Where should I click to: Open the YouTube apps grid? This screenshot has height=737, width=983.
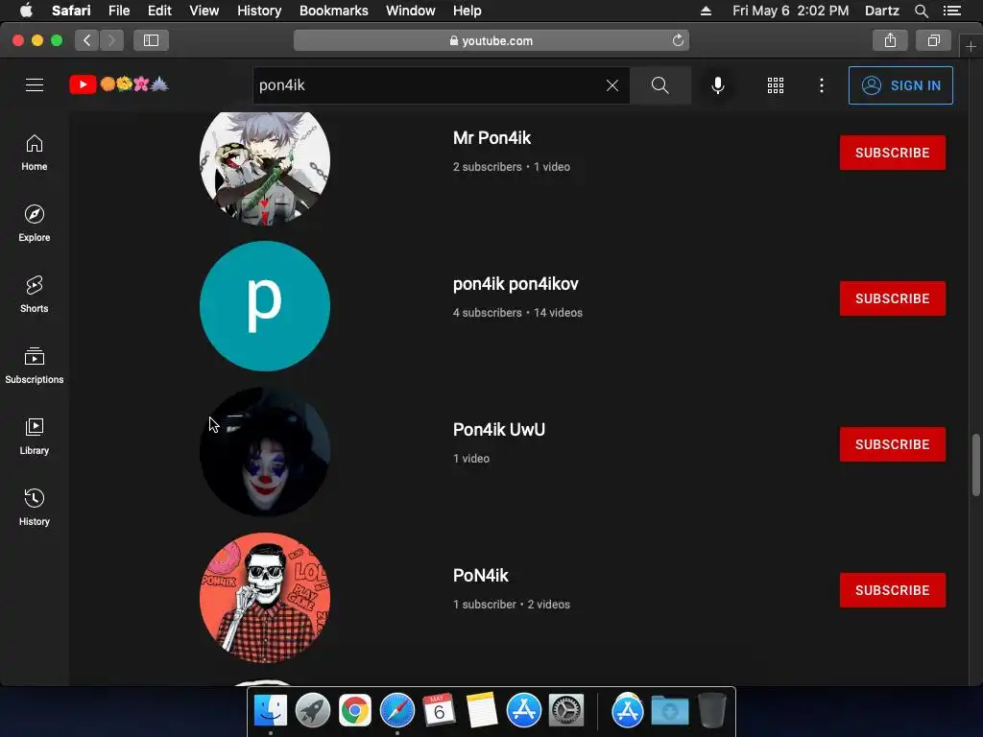click(x=776, y=85)
